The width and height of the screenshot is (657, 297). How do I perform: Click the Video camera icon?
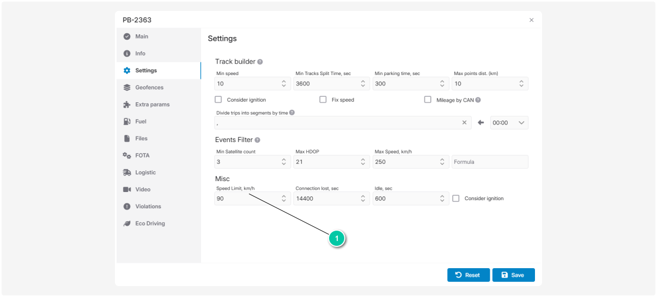[127, 189]
